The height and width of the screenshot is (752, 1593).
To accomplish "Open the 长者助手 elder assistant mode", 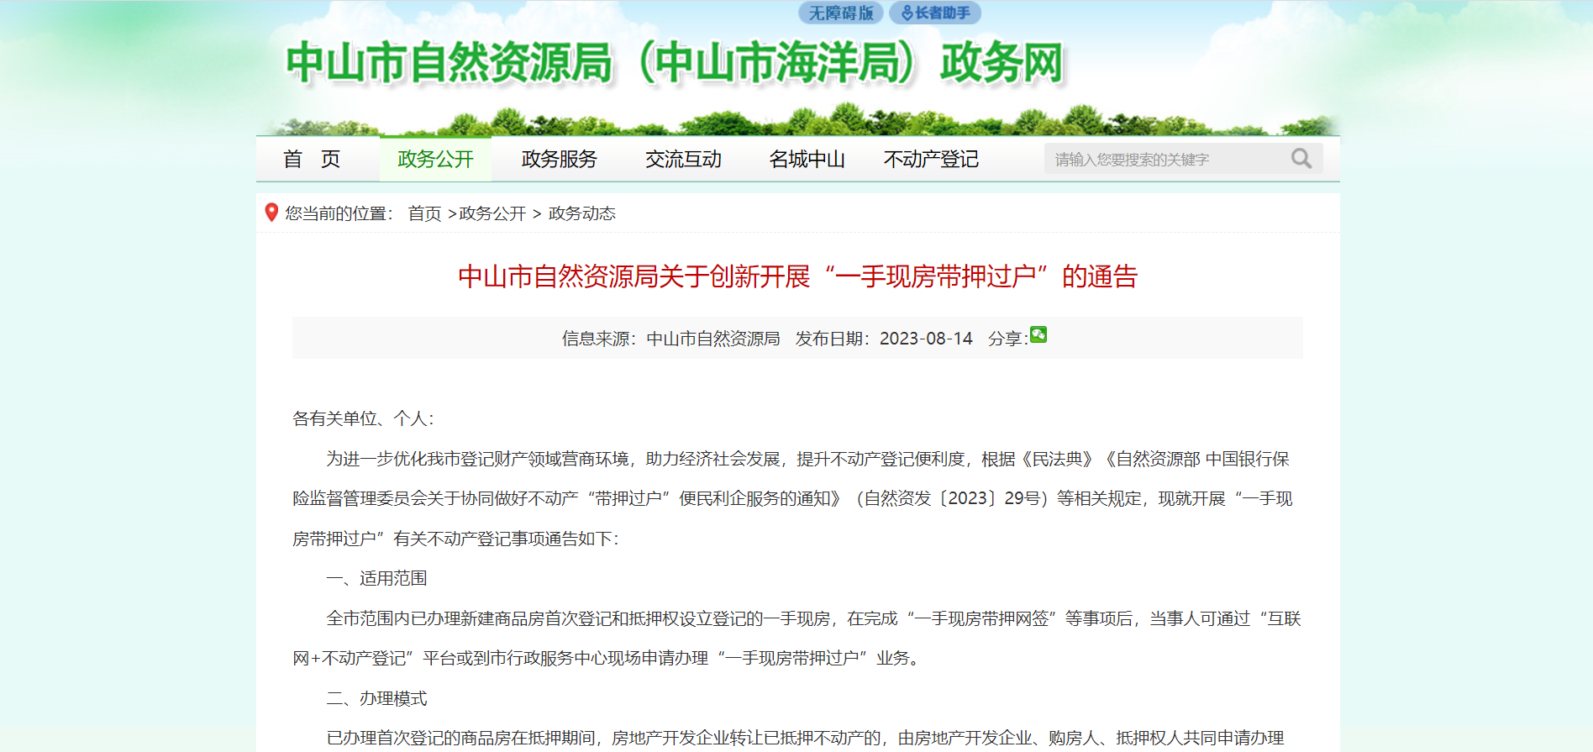I will pyautogui.click(x=935, y=13).
